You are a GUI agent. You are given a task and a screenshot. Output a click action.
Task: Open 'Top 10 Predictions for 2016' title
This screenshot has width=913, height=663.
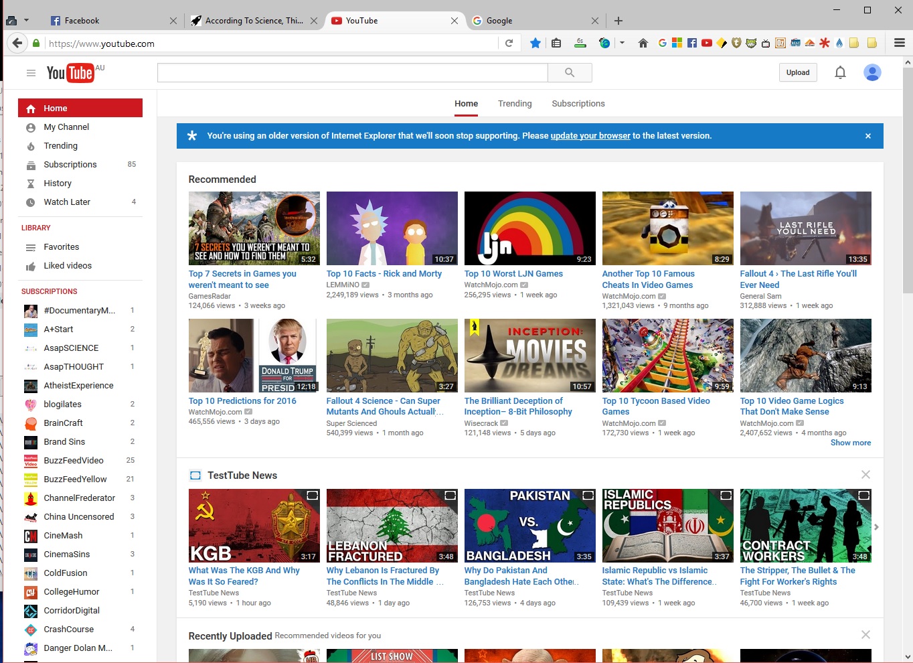pyautogui.click(x=242, y=401)
